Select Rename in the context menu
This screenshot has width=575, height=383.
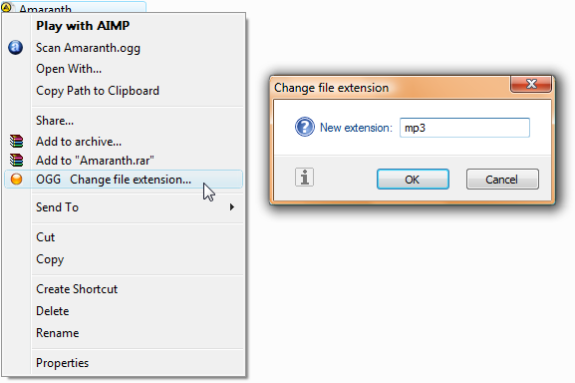click(58, 333)
